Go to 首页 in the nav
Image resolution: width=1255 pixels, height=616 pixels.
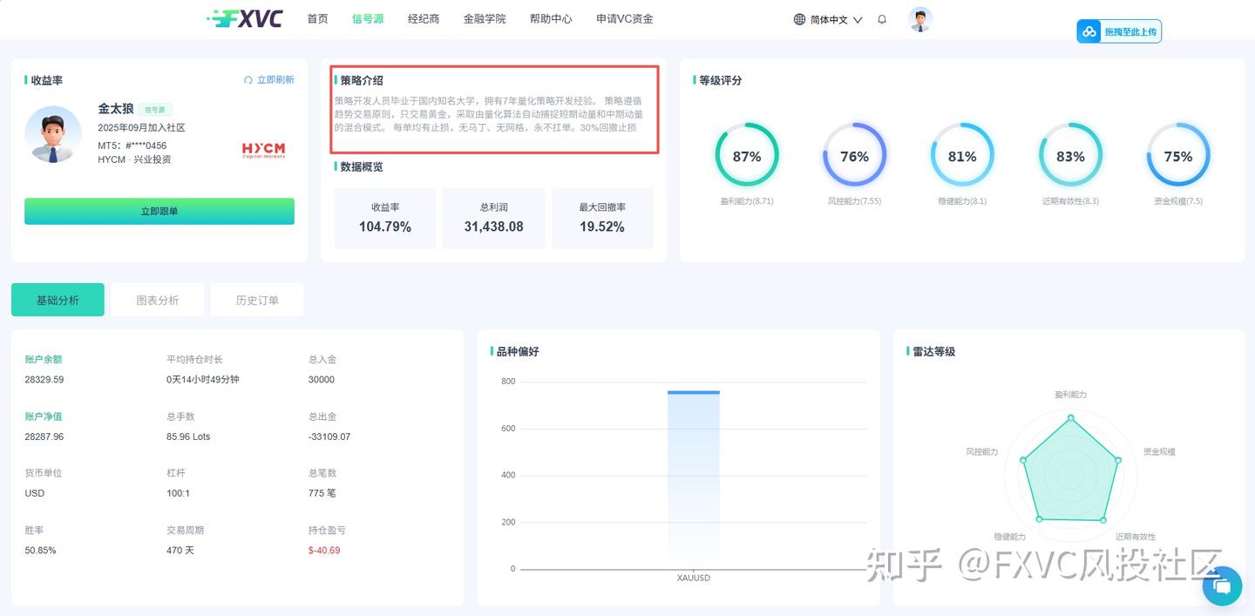(317, 18)
